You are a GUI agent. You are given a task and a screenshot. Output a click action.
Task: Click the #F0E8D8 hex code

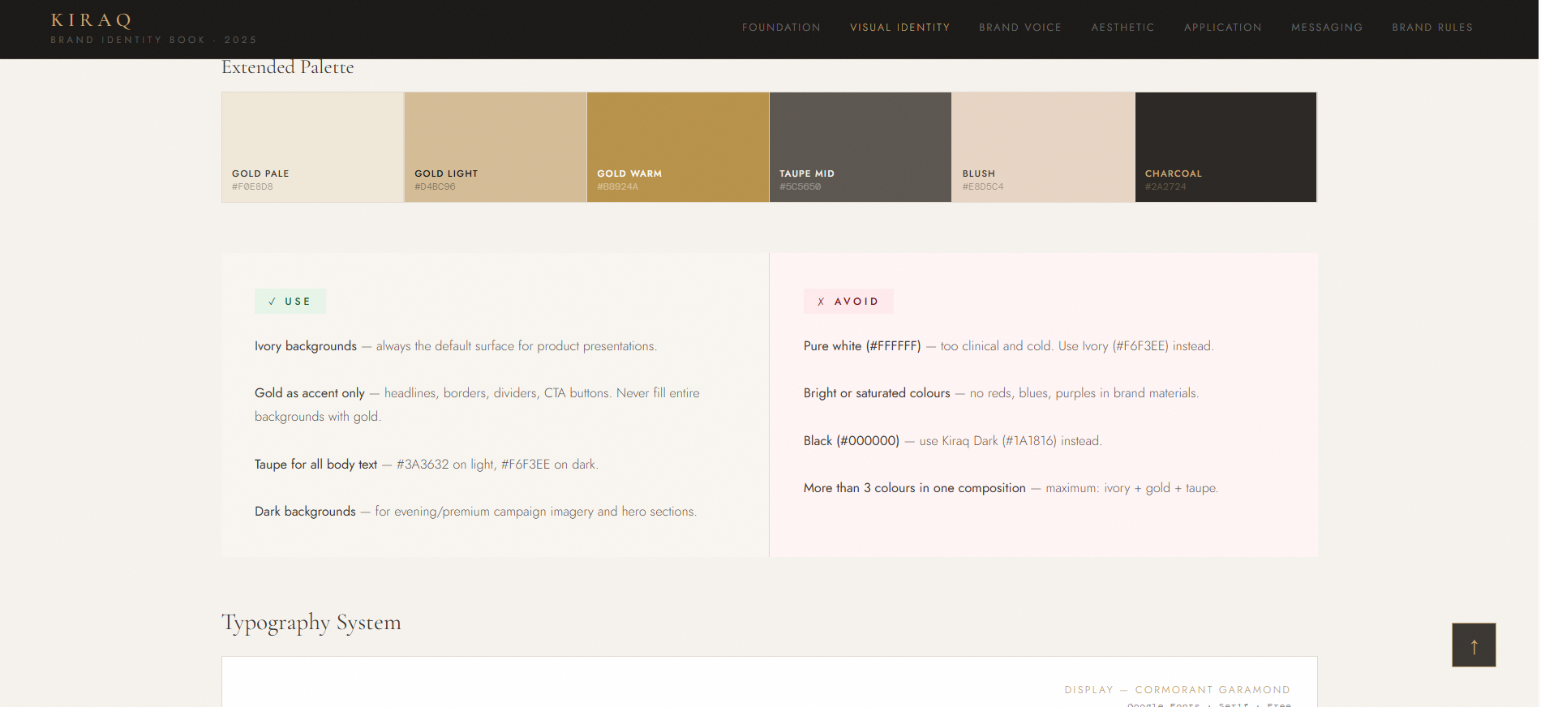[252, 186]
